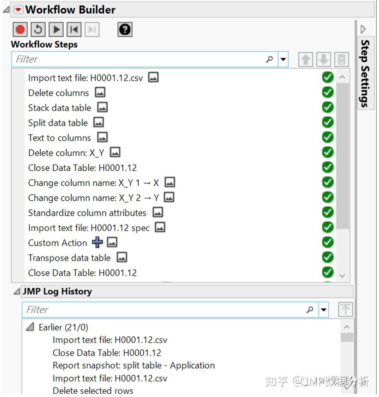This screenshot has height=397, width=379.
Task: Toggle the check beside Transpose data table
Action: (x=327, y=257)
